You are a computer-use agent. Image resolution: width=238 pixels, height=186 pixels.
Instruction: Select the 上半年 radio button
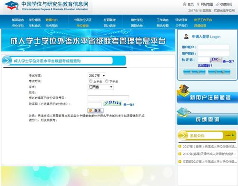point(90,81)
